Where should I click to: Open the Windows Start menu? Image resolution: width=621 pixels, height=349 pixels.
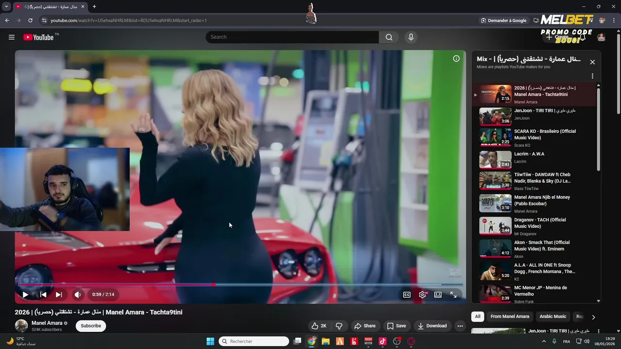click(210, 341)
